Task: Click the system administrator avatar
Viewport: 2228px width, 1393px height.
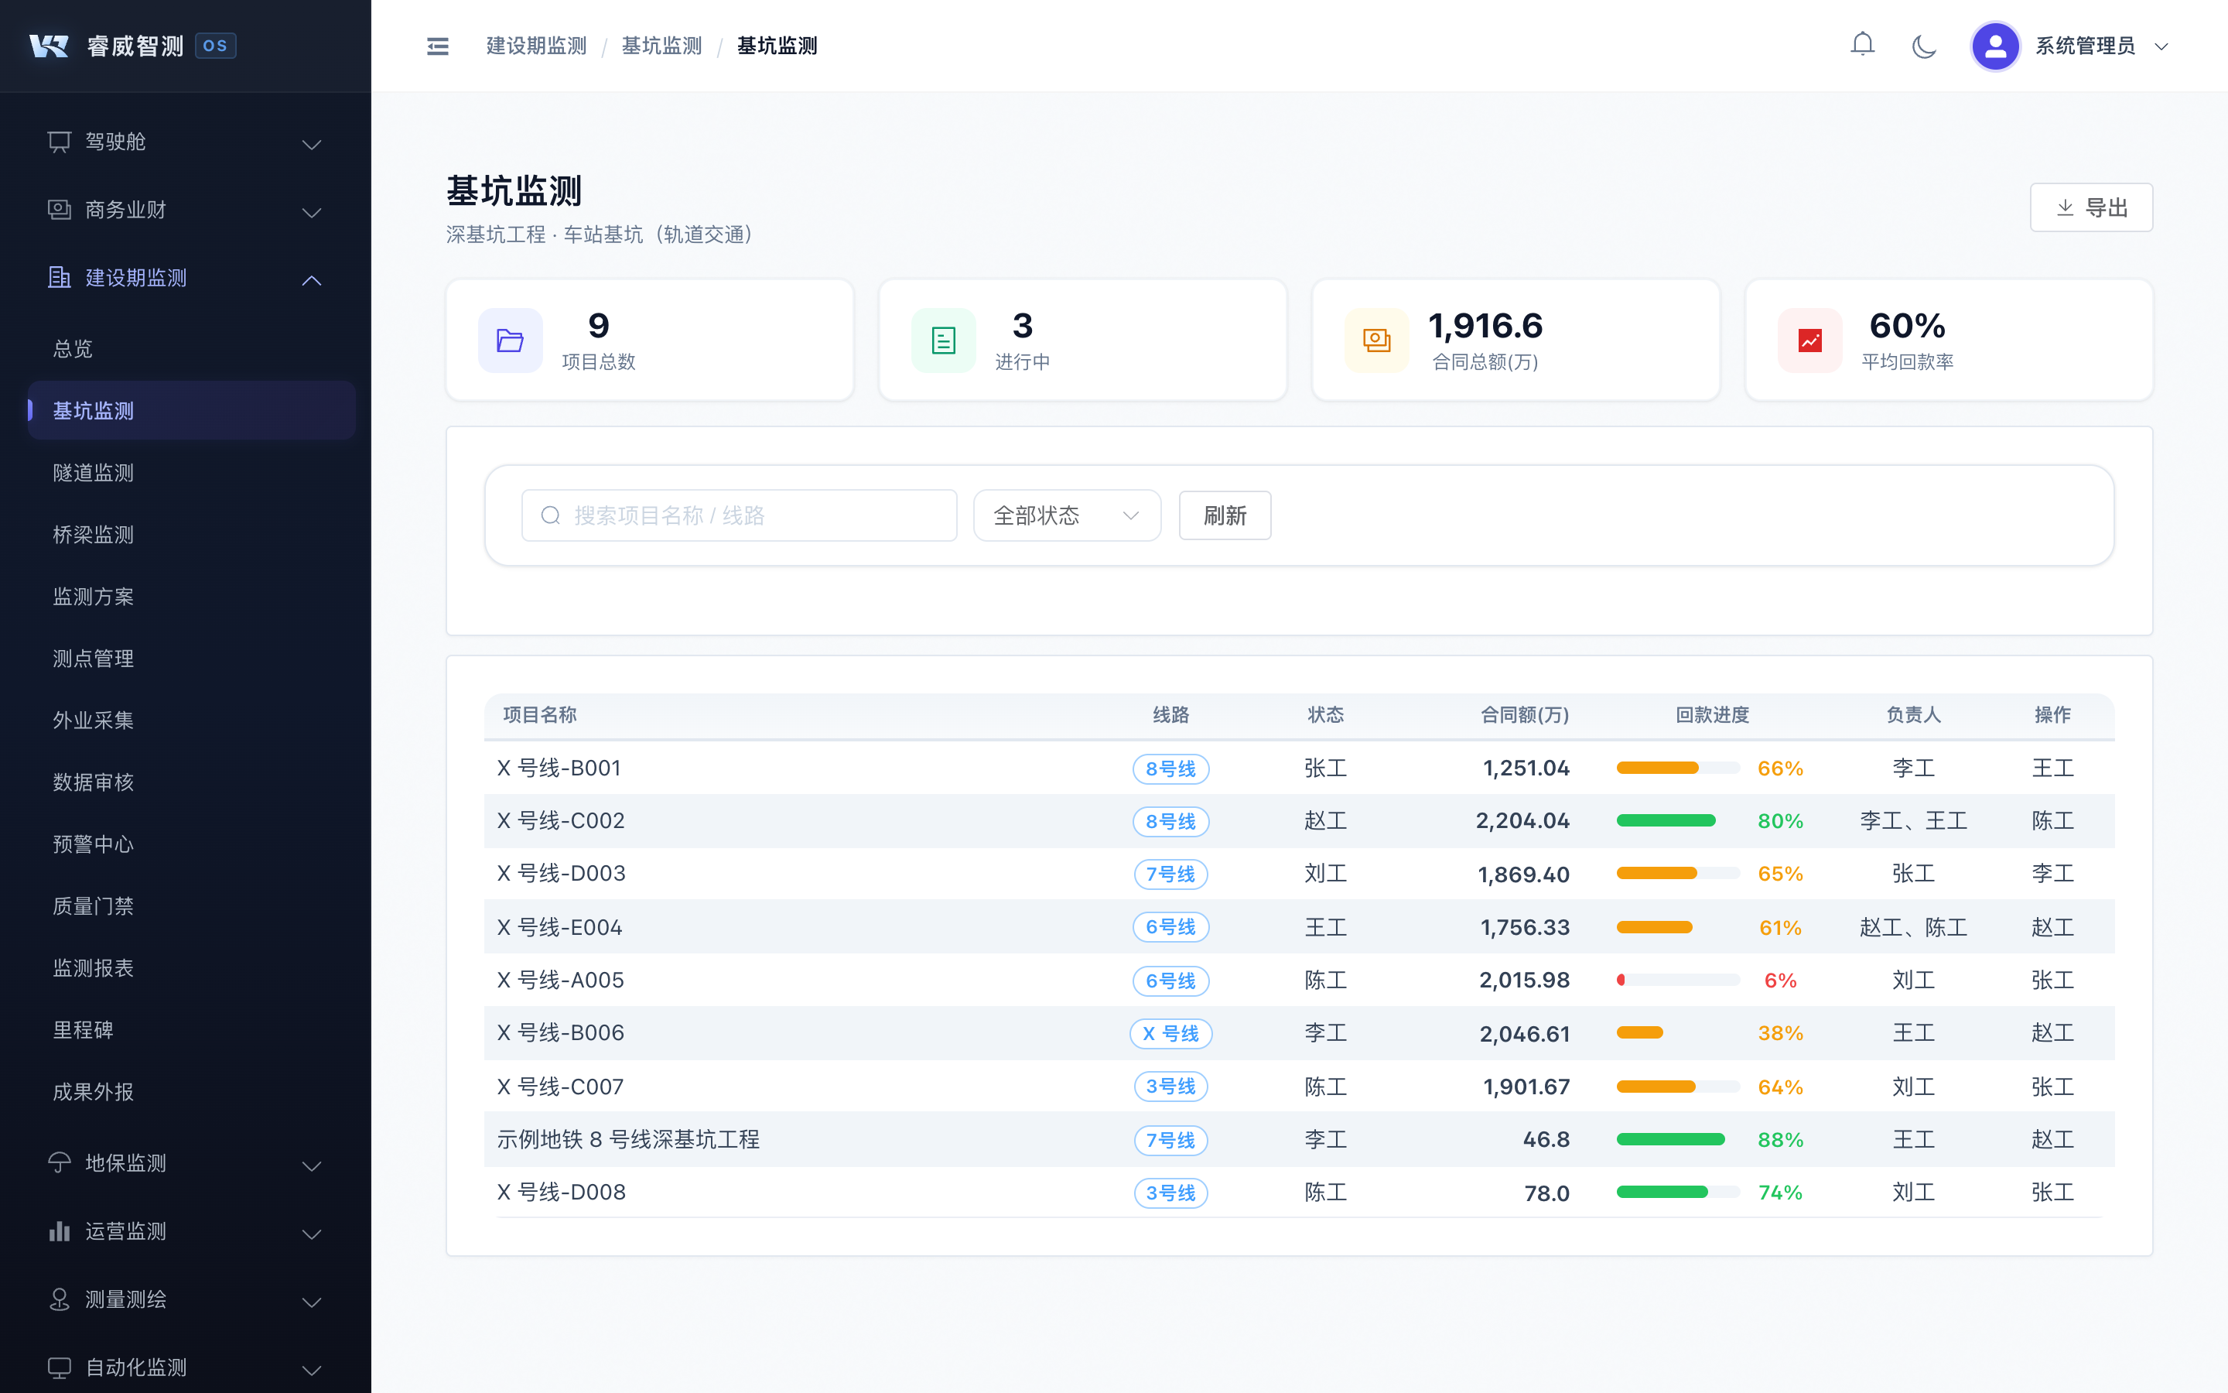Action: [x=1994, y=46]
